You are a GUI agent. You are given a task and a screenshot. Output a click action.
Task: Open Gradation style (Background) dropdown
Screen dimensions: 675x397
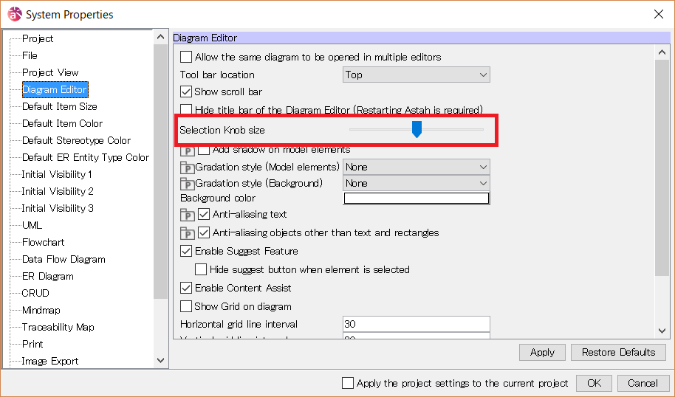pos(417,183)
